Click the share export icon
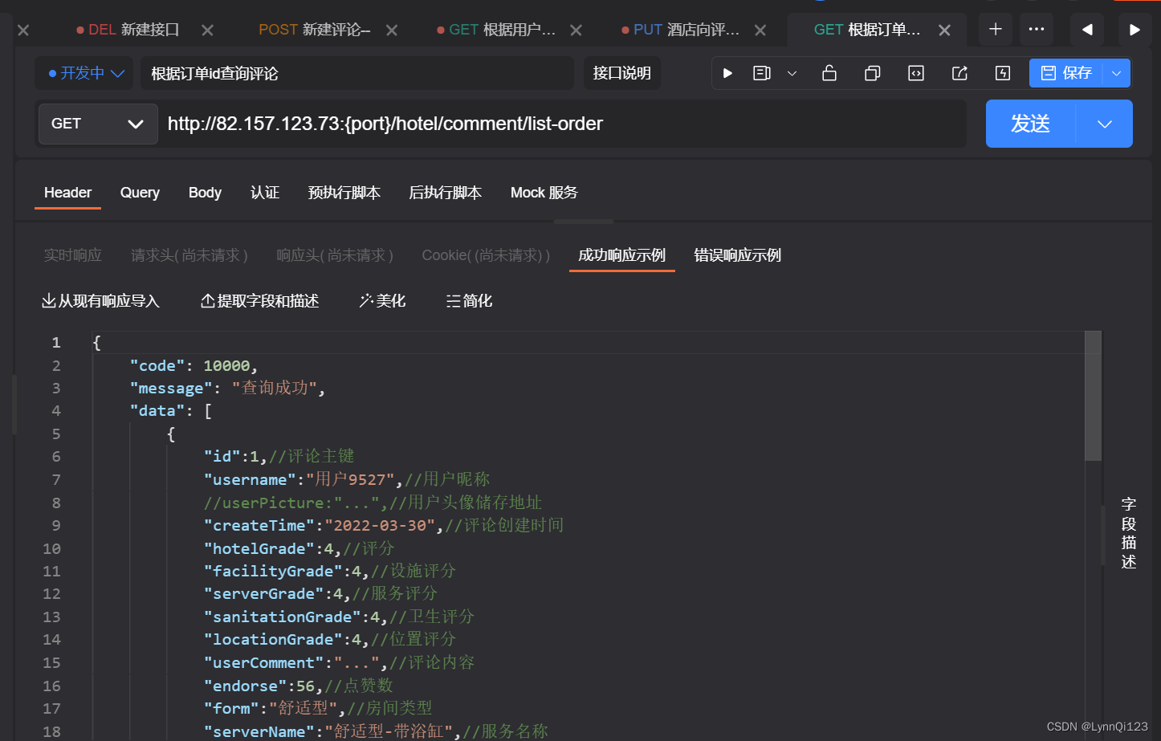The height and width of the screenshot is (741, 1161). coord(959,73)
